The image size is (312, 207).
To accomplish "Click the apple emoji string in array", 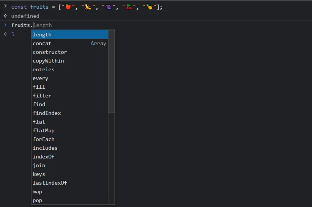I will point(68,7).
